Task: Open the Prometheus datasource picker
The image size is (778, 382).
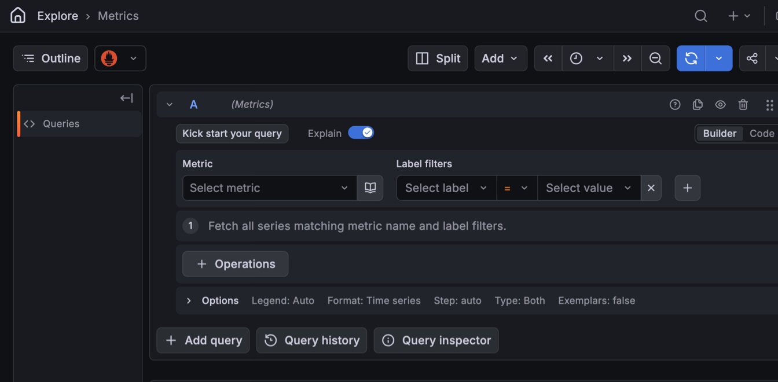Action: 120,58
